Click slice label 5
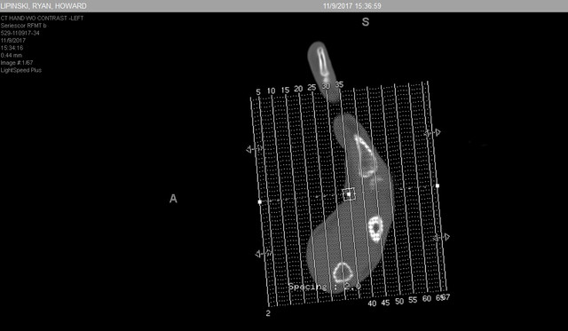 258,92
